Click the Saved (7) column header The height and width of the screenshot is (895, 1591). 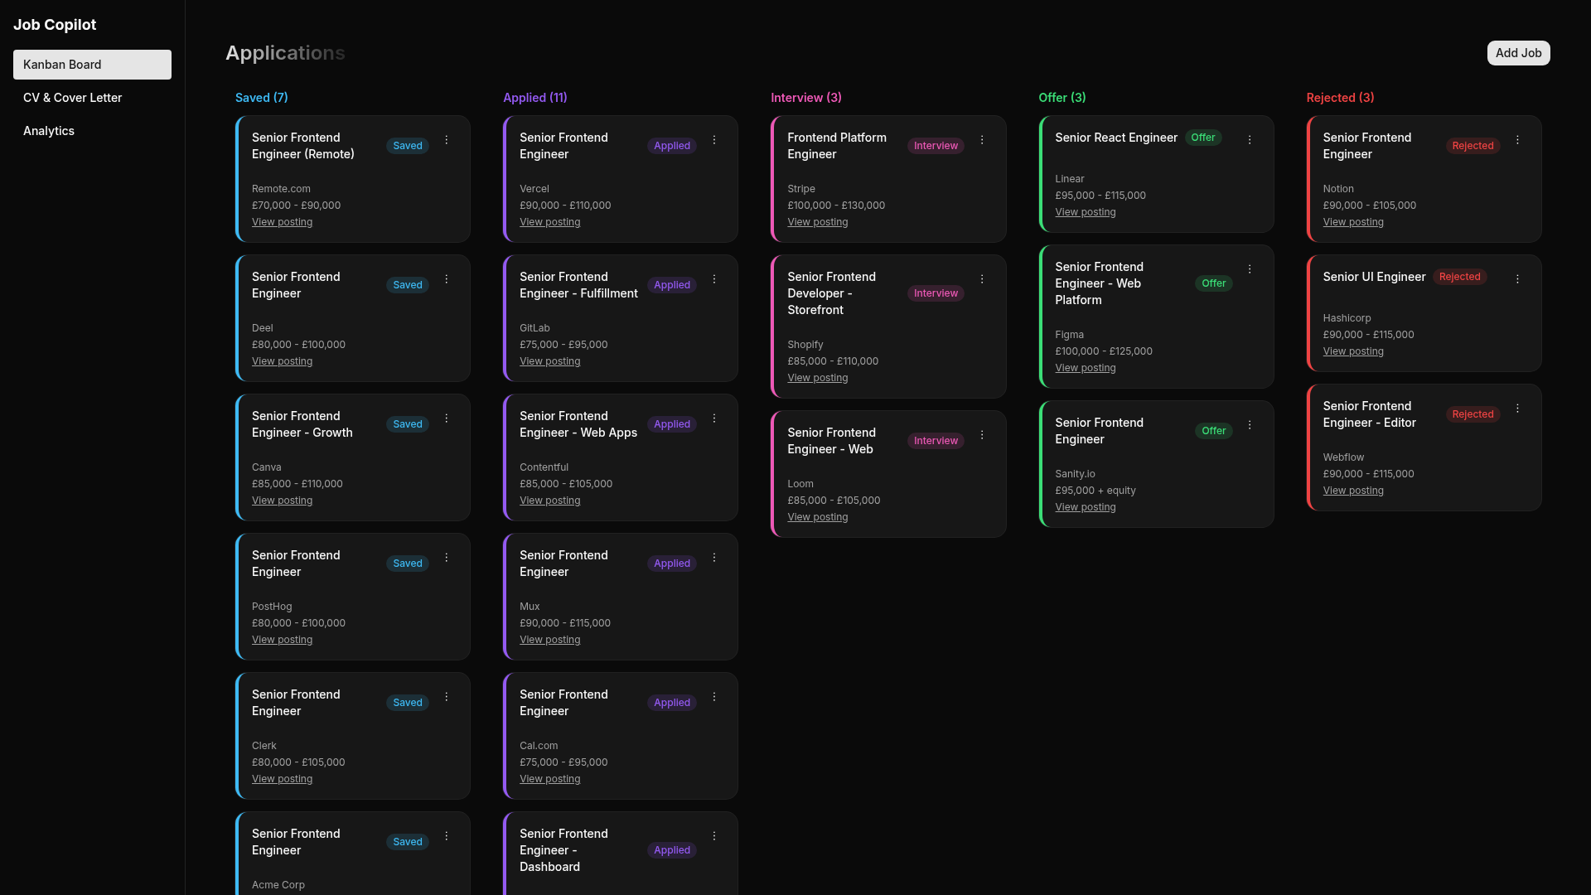click(x=261, y=98)
